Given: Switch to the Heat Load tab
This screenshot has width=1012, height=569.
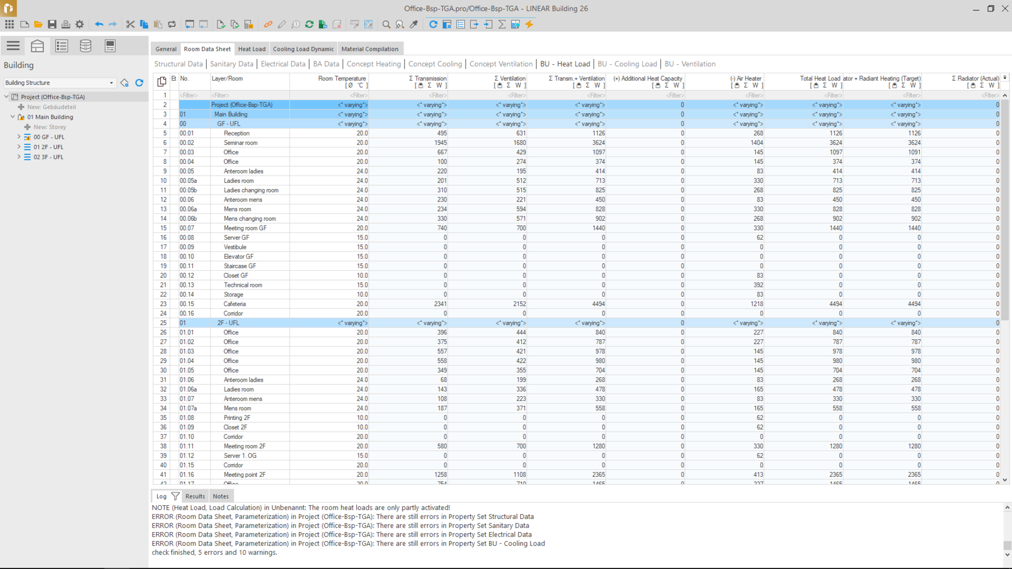Looking at the screenshot, I should coord(252,49).
